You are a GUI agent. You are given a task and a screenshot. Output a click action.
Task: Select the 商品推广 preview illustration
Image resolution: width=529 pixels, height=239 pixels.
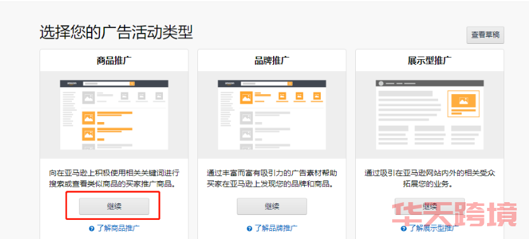click(x=114, y=115)
